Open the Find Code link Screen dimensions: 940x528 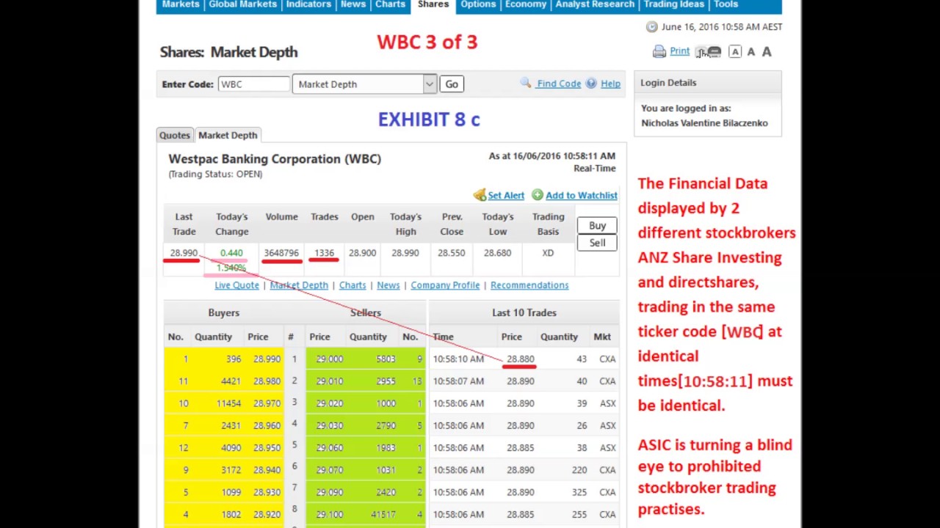point(559,84)
